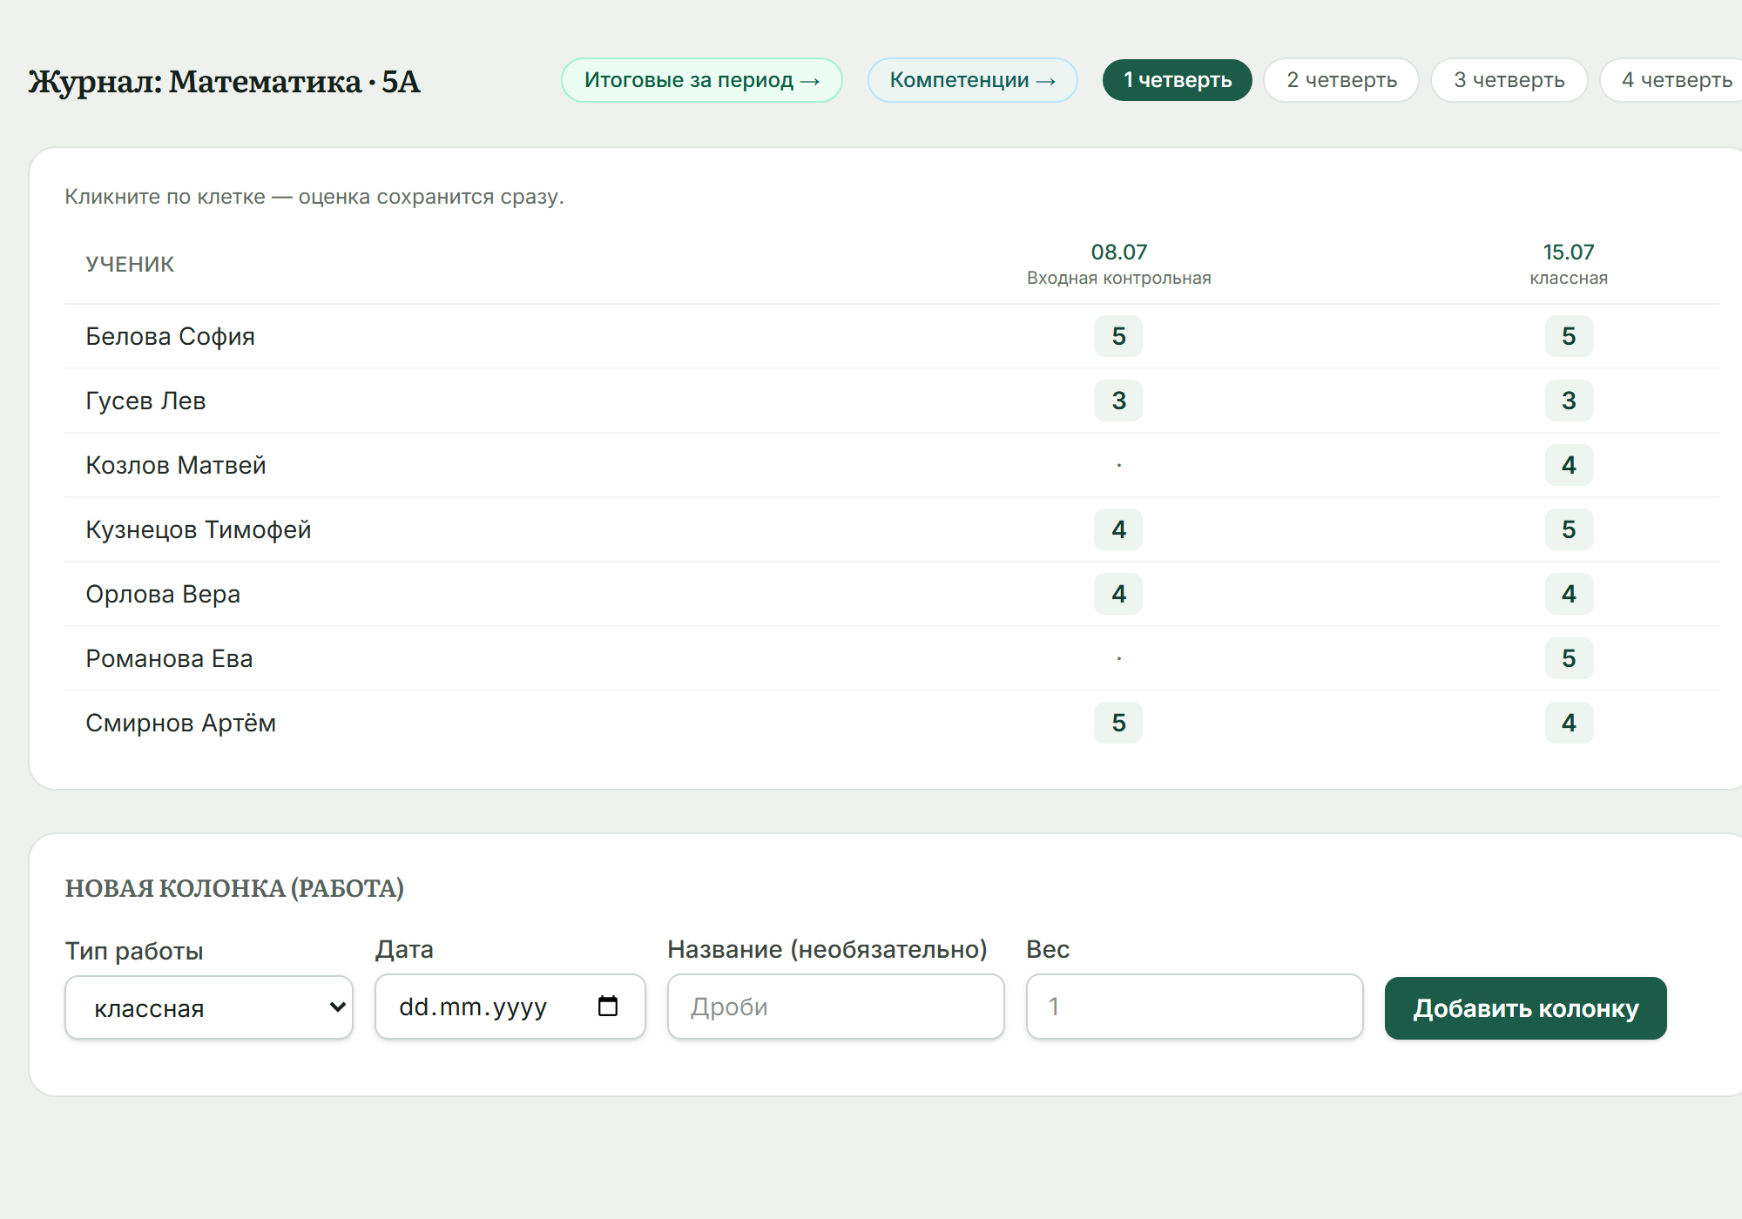Focus the Дата input field
This screenshot has width=1742, height=1219.
510,1006
